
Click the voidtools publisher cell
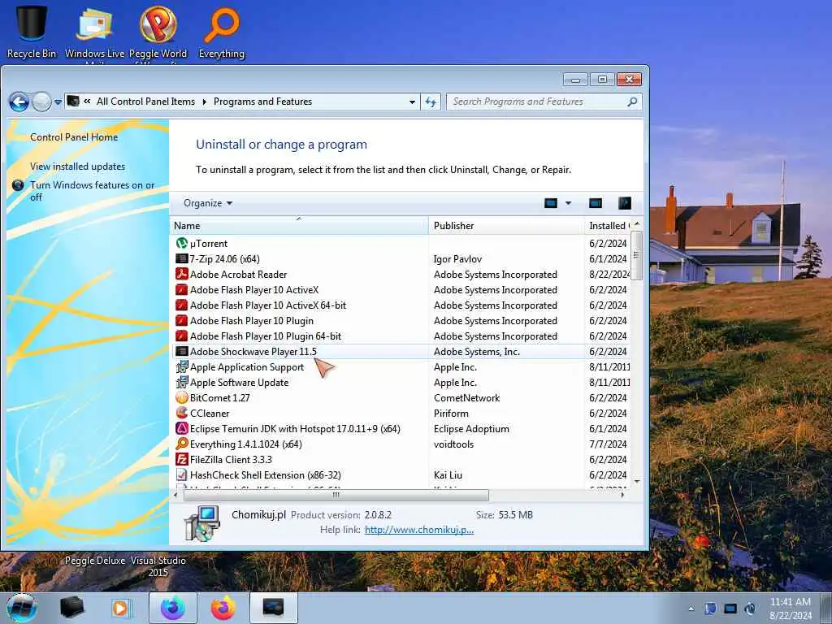coord(453,444)
